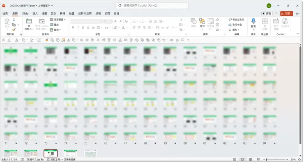Viewport: 304px width, 163px height.
Task: Switch to Normal view icon in status bar
Action: pos(235,160)
